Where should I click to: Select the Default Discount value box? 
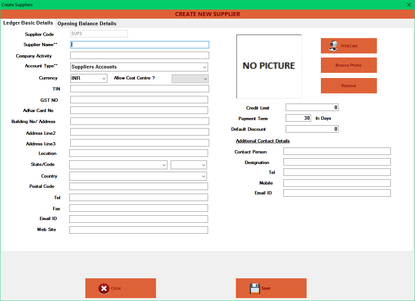point(311,129)
